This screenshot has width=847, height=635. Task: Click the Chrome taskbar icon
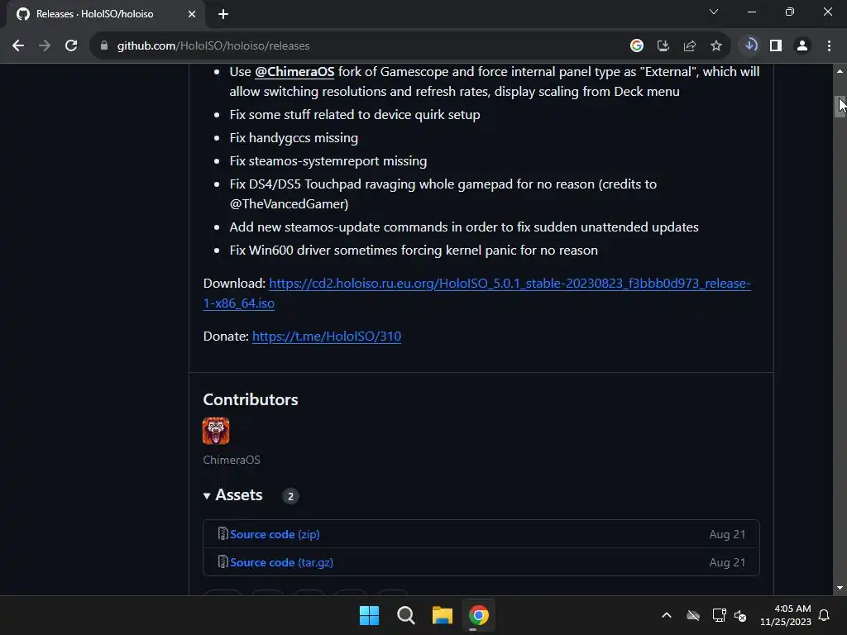tap(479, 615)
